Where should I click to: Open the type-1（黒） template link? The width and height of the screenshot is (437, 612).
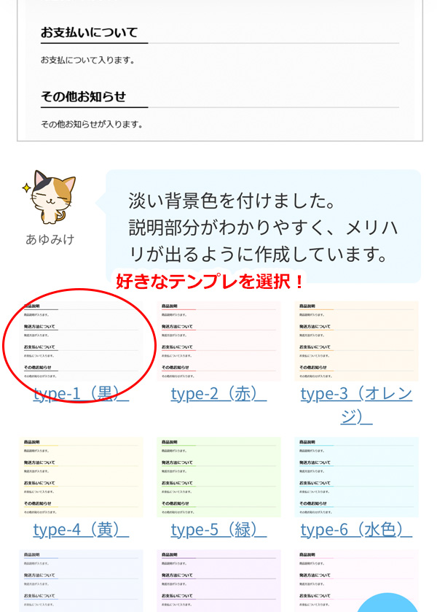coord(81,394)
